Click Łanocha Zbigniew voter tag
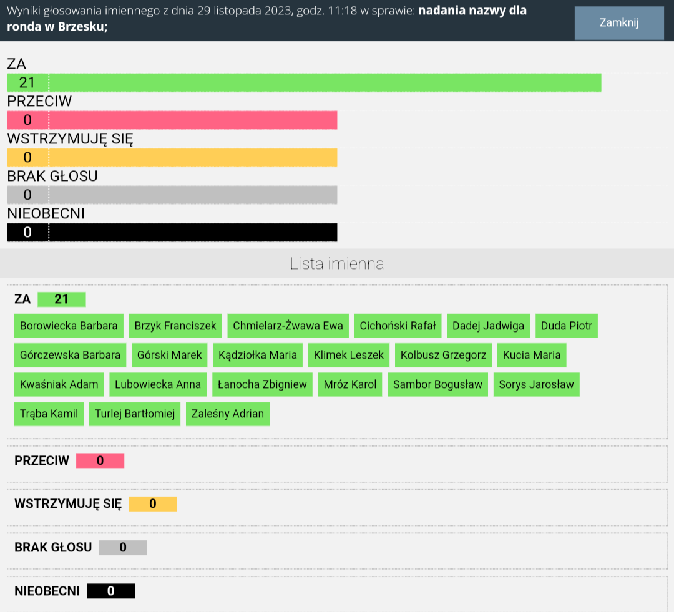The image size is (674, 612). click(262, 384)
